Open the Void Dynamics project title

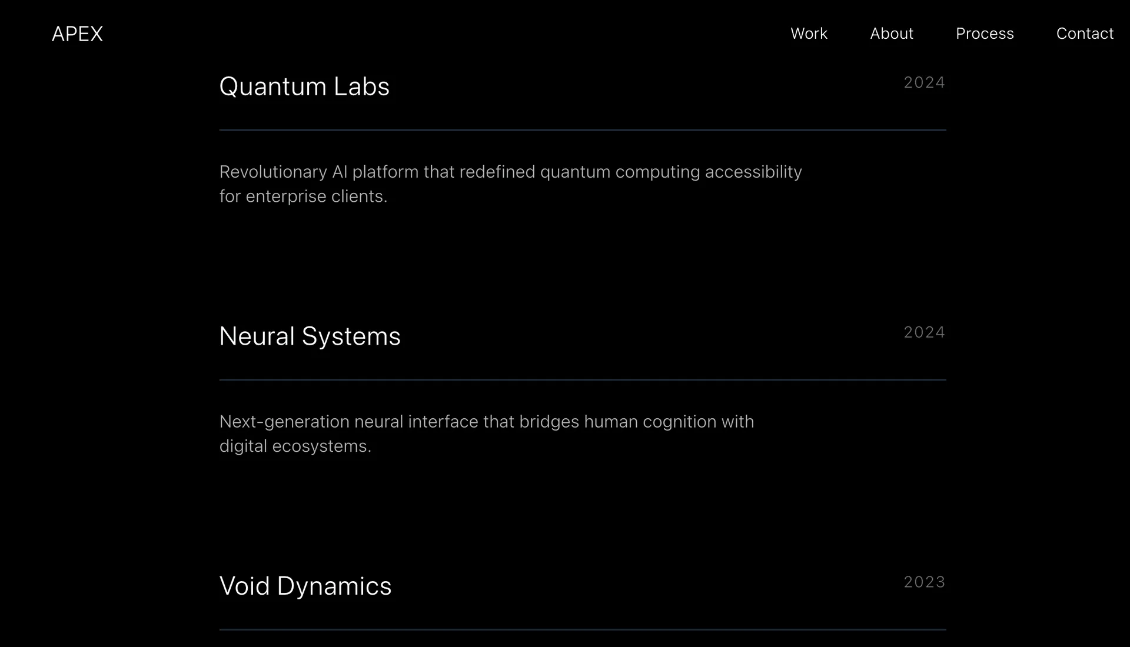[305, 586]
